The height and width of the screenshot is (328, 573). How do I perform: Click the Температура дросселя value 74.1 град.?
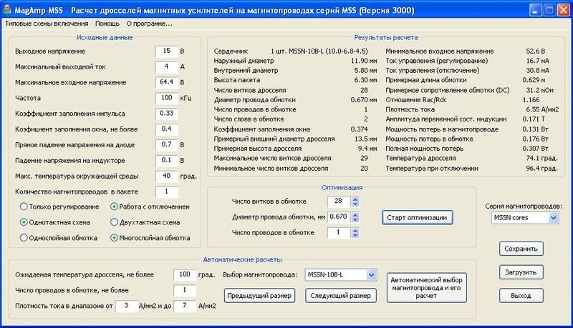pos(542,158)
